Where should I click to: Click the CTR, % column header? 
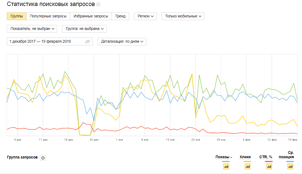click(x=266, y=157)
